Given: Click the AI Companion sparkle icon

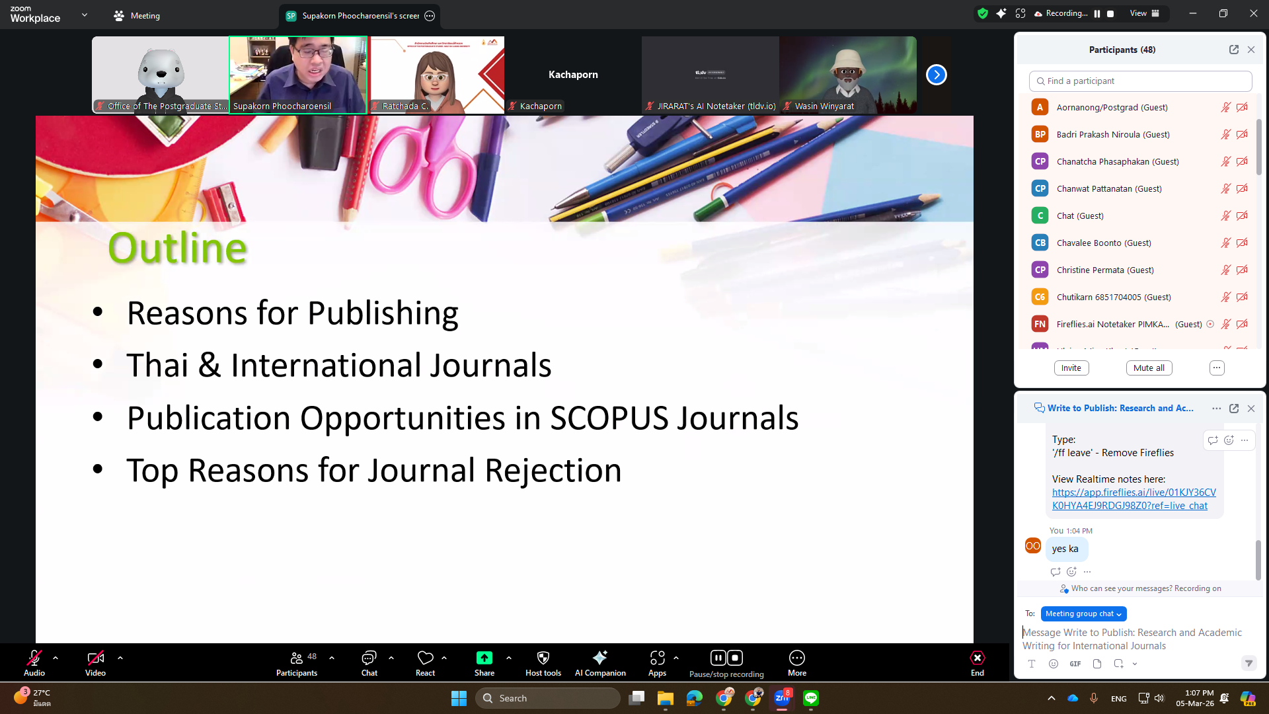Looking at the screenshot, I should click(599, 658).
